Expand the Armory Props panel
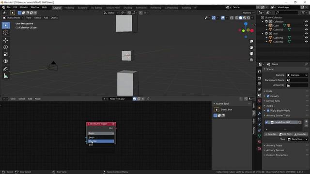Image resolution: width=310 pixels, height=174 pixels. pos(274,145)
